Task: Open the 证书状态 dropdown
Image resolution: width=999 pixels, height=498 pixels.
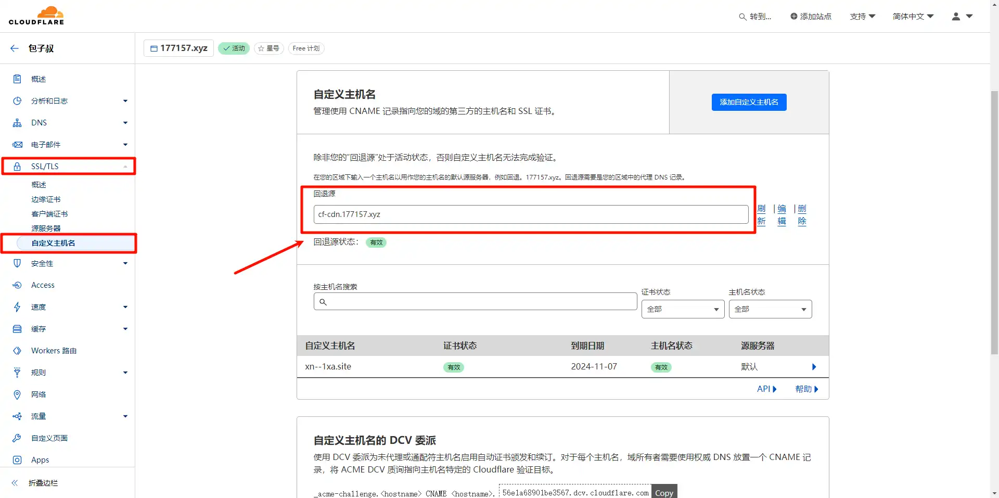Action: pyautogui.click(x=683, y=309)
